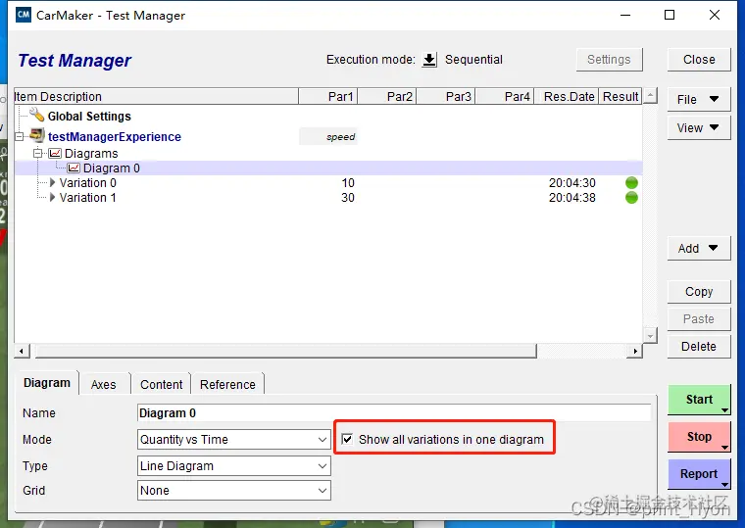Click the Close button
The width and height of the screenshot is (745, 528).
pos(699,60)
